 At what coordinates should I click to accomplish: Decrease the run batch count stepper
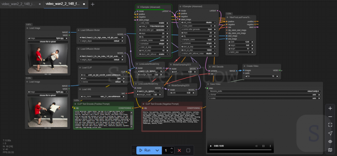pyautogui.click(x=171, y=152)
